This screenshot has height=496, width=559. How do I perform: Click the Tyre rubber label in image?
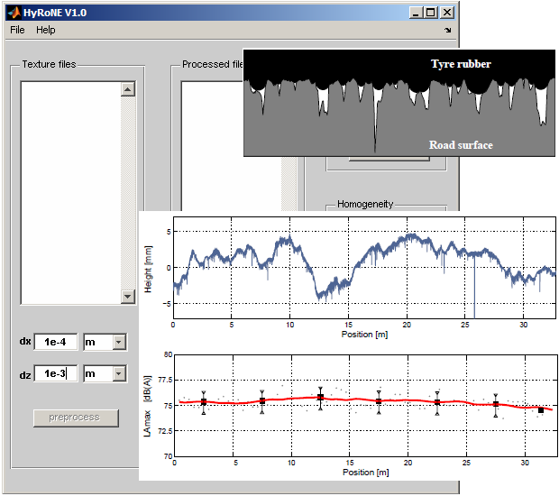(x=461, y=64)
